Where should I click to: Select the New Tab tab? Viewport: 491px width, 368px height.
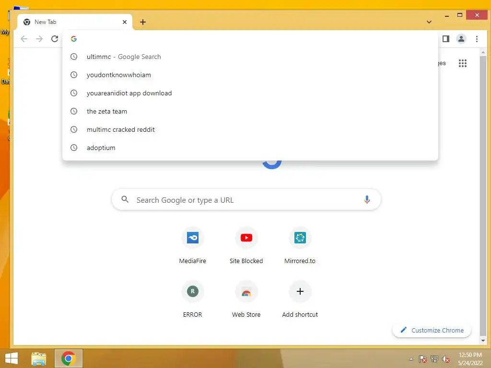pyautogui.click(x=75, y=22)
